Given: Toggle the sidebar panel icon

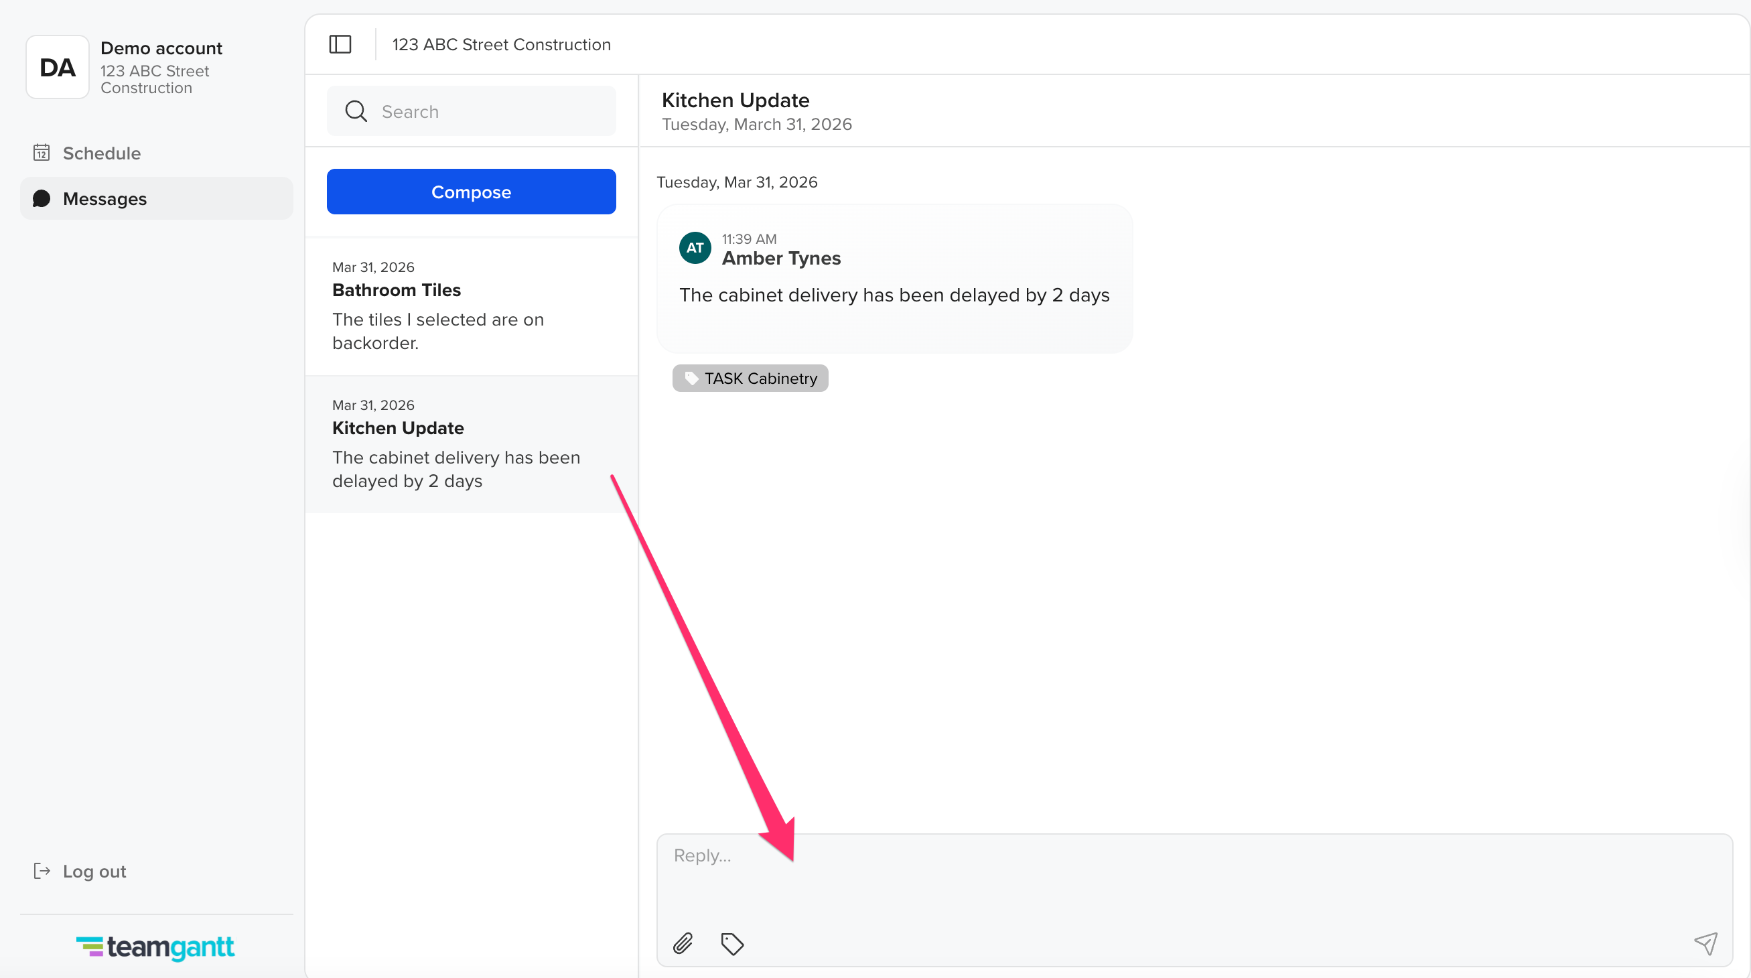Looking at the screenshot, I should [x=340, y=44].
